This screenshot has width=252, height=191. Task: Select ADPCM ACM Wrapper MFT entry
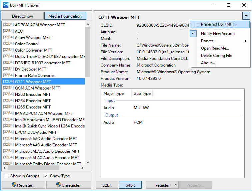[x=44, y=25]
